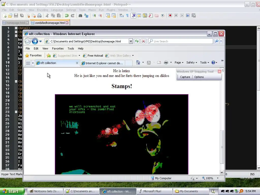Click IE Stop red X button
Image resolution: width=260 pixels, height=195 pixels.
[143, 41]
